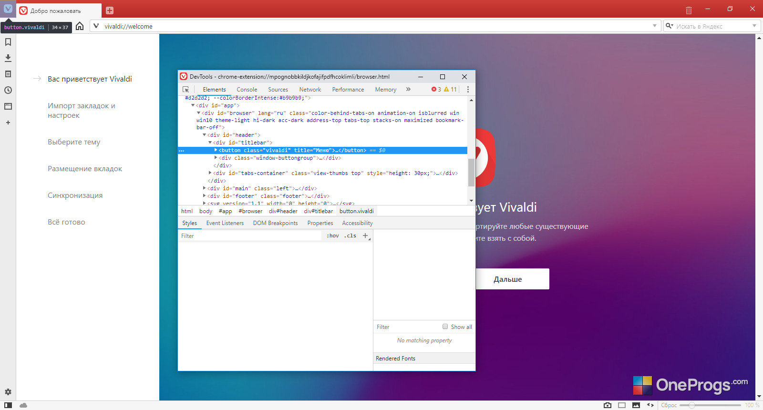Expand the button class="vivaldi" node
The height and width of the screenshot is (410, 763).
[x=216, y=150]
